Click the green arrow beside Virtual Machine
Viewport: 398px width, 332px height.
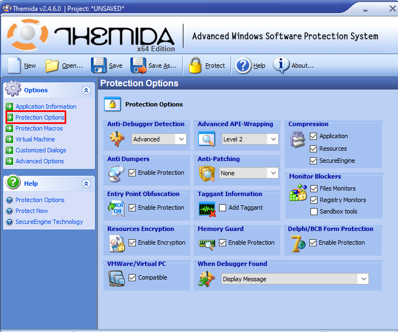pos(9,139)
